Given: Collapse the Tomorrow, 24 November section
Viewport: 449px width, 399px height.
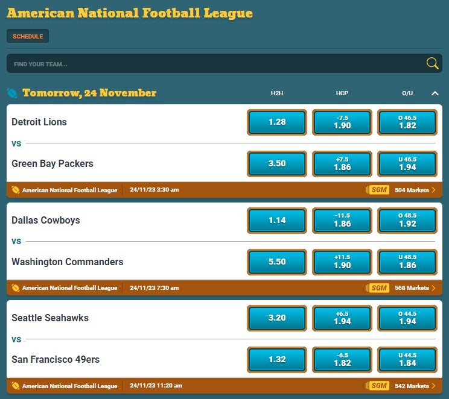Looking at the screenshot, I should [x=435, y=93].
